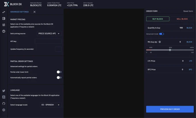196x118 pixels.
Task: Open the website globe icon
Action: click(4, 110)
